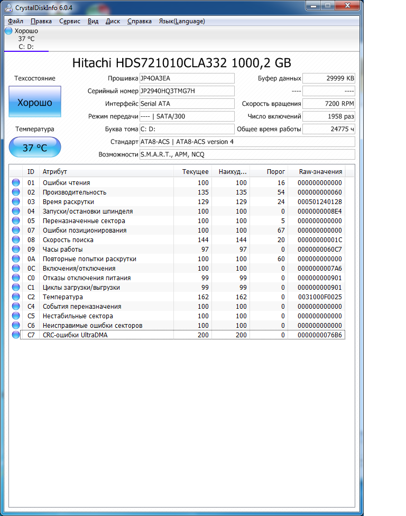Click raw value 000501240128
Viewport: 406px width, 516px height.
click(320, 202)
